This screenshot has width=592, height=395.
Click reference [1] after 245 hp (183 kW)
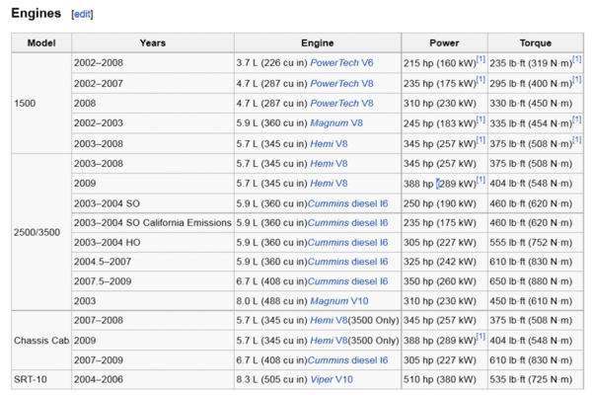click(481, 119)
